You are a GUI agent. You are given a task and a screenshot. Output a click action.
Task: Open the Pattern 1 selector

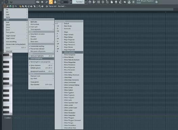coord(78,2)
